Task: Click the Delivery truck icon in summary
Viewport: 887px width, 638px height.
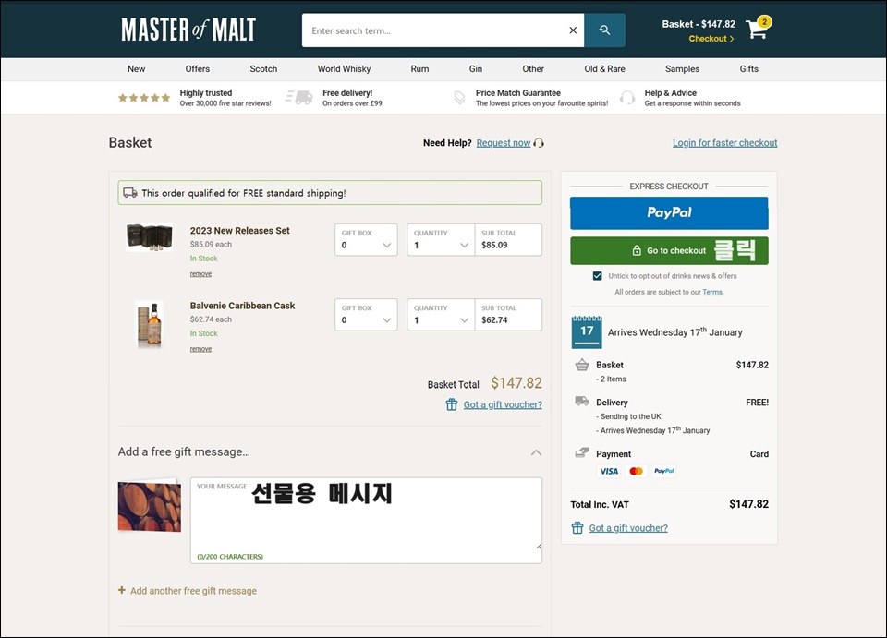Action: 582,402
